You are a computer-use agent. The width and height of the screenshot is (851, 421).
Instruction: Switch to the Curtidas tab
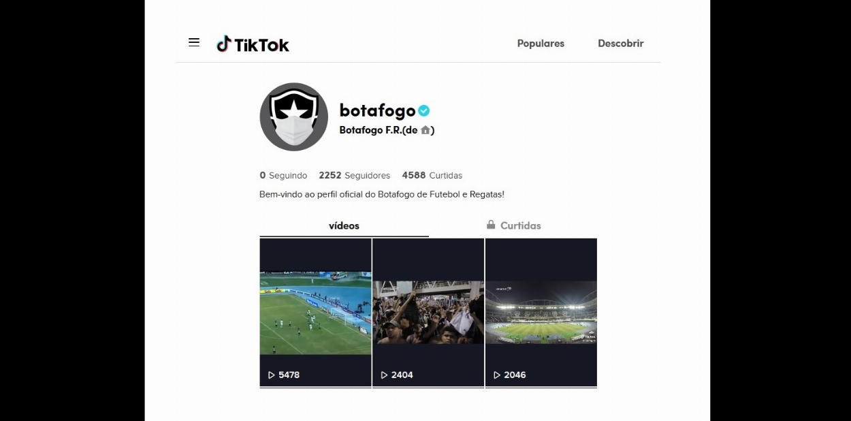(513, 225)
